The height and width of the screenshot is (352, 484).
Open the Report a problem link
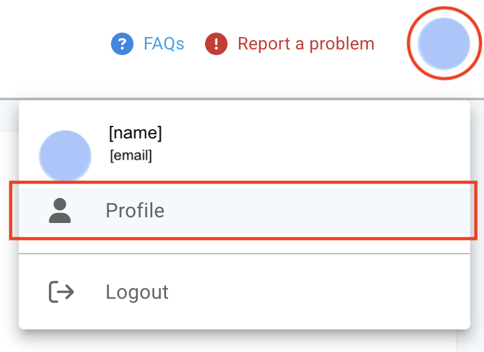(x=290, y=44)
